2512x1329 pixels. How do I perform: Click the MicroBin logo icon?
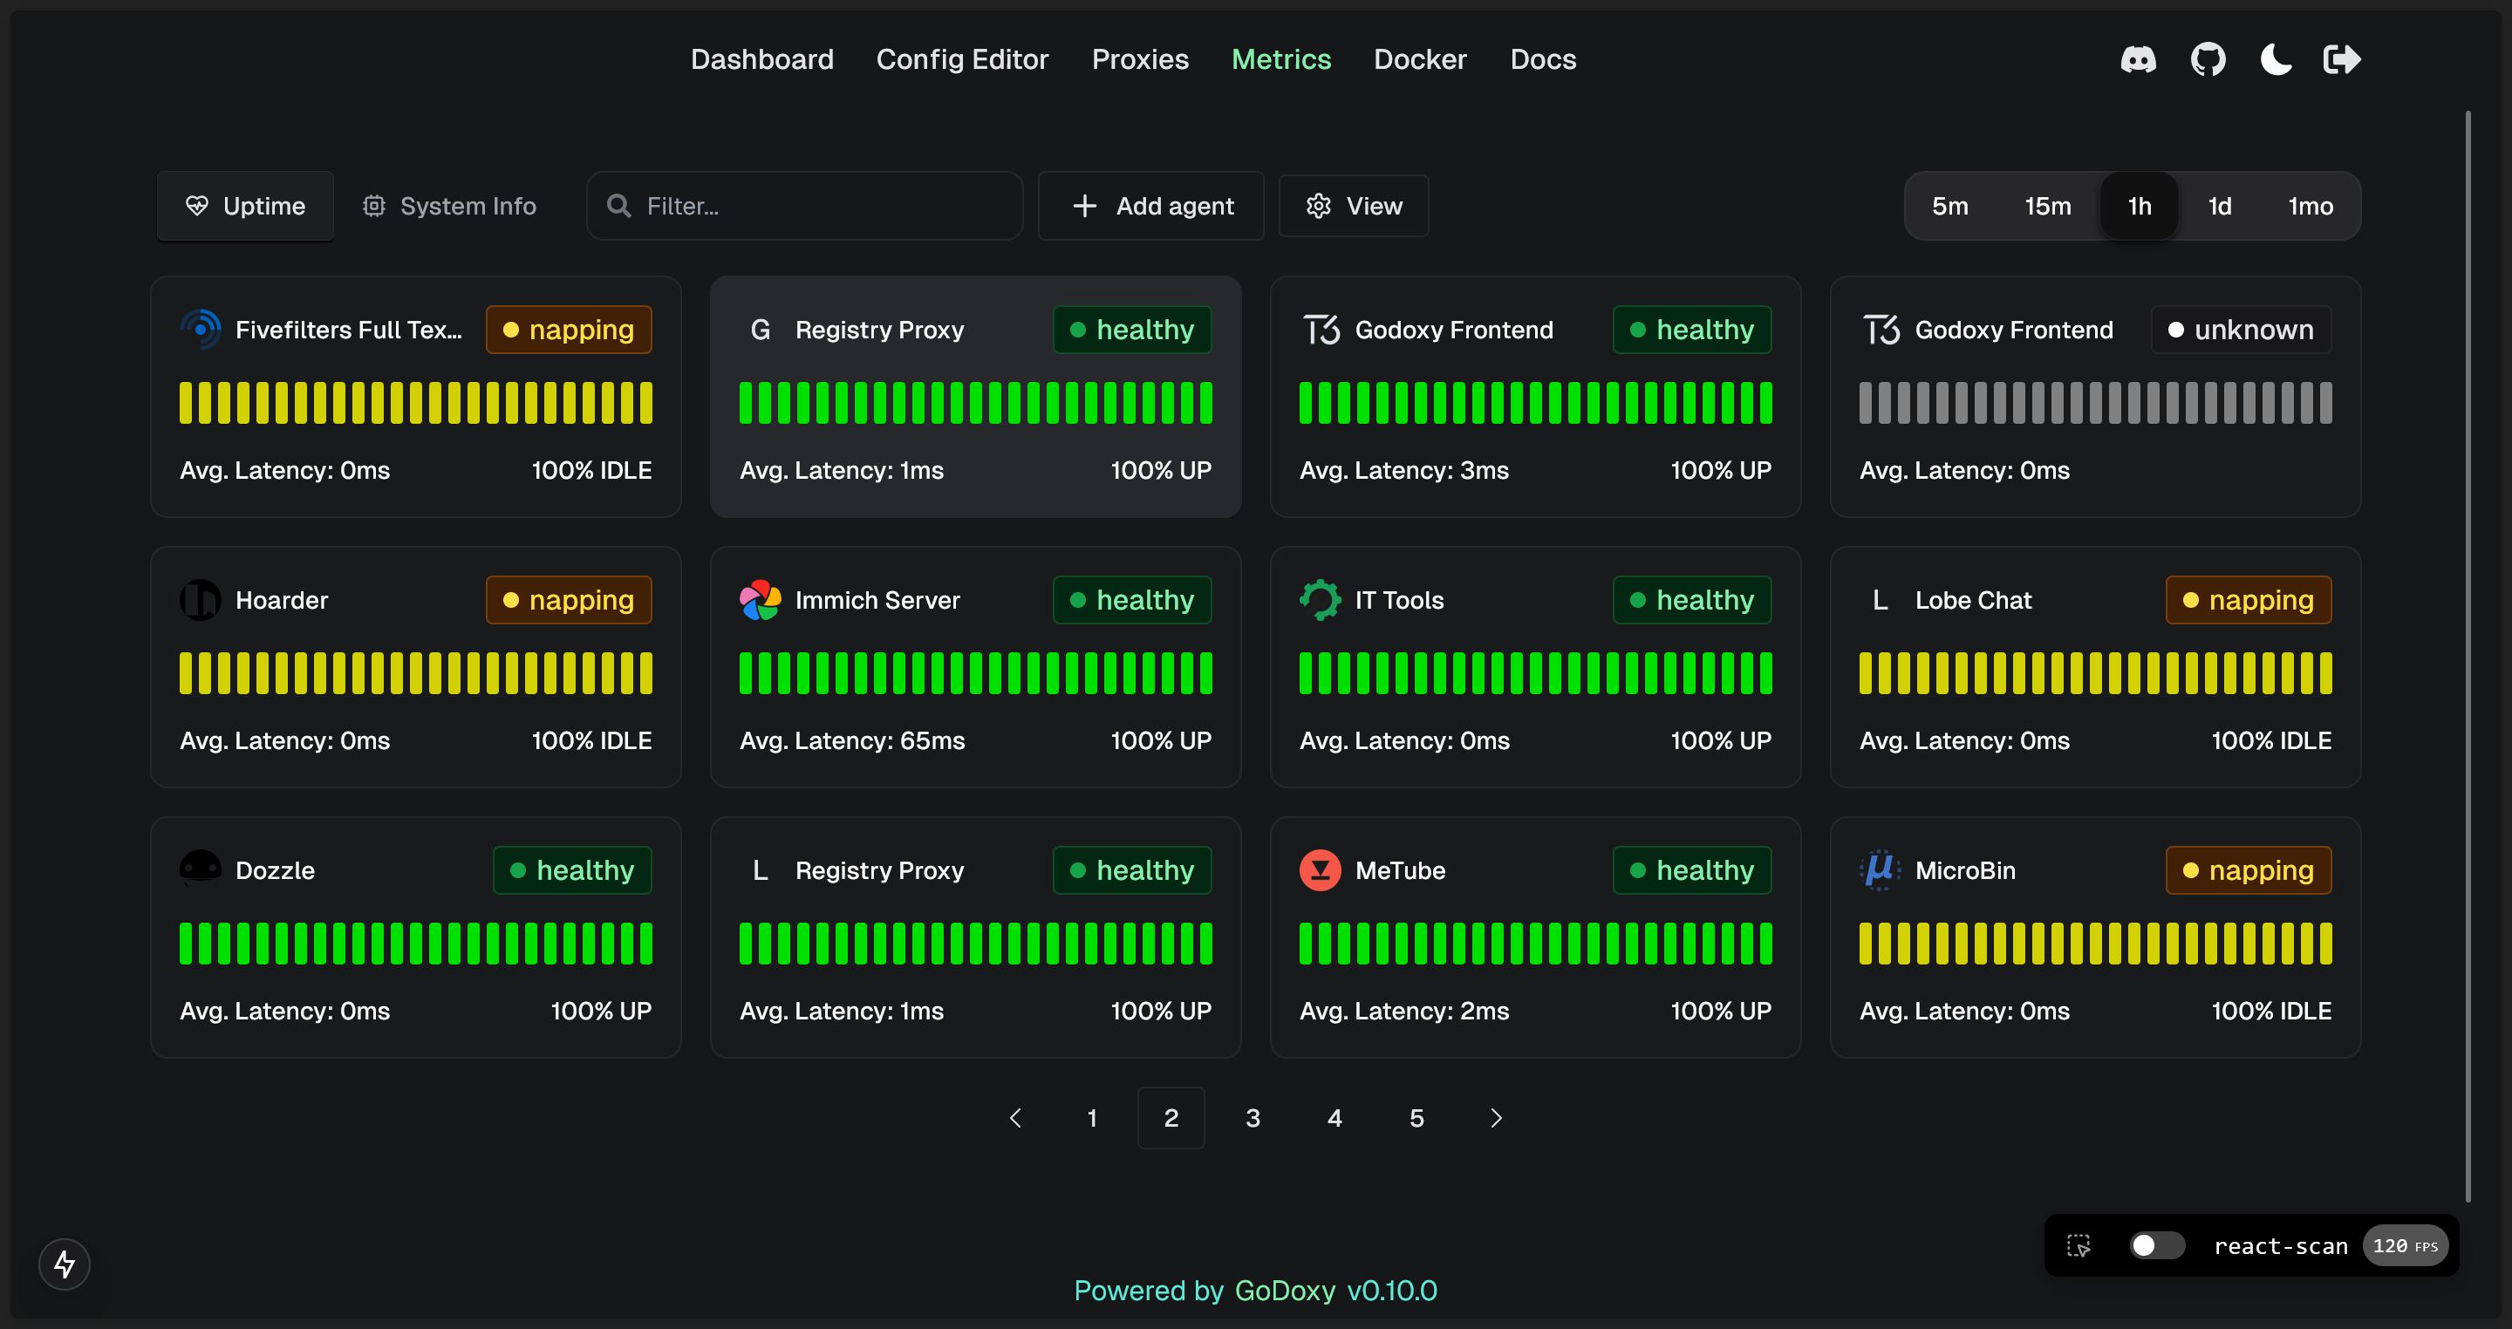[1881, 869]
